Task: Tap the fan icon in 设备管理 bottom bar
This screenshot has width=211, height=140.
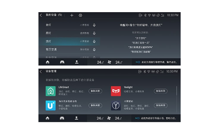Action: pos(109,118)
